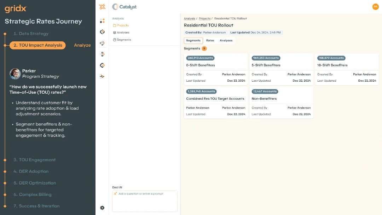Click the Strategic Rates Journey heading

(44, 22)
